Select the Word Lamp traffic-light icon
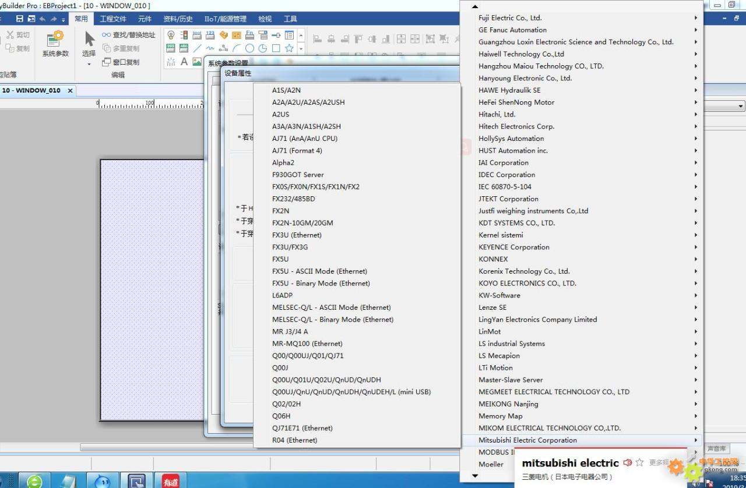Viewport: 746px width, 488px height. tap(184, 35)
